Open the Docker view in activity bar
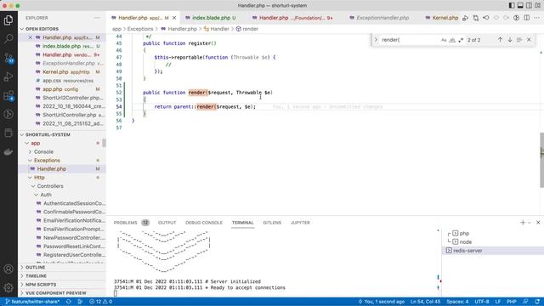 (8, 152)
